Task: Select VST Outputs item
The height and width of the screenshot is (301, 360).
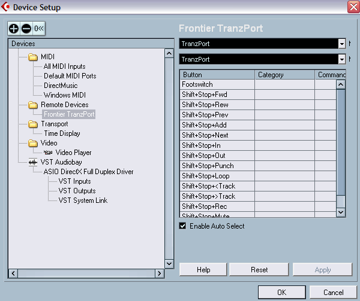Action: point(77,191)
